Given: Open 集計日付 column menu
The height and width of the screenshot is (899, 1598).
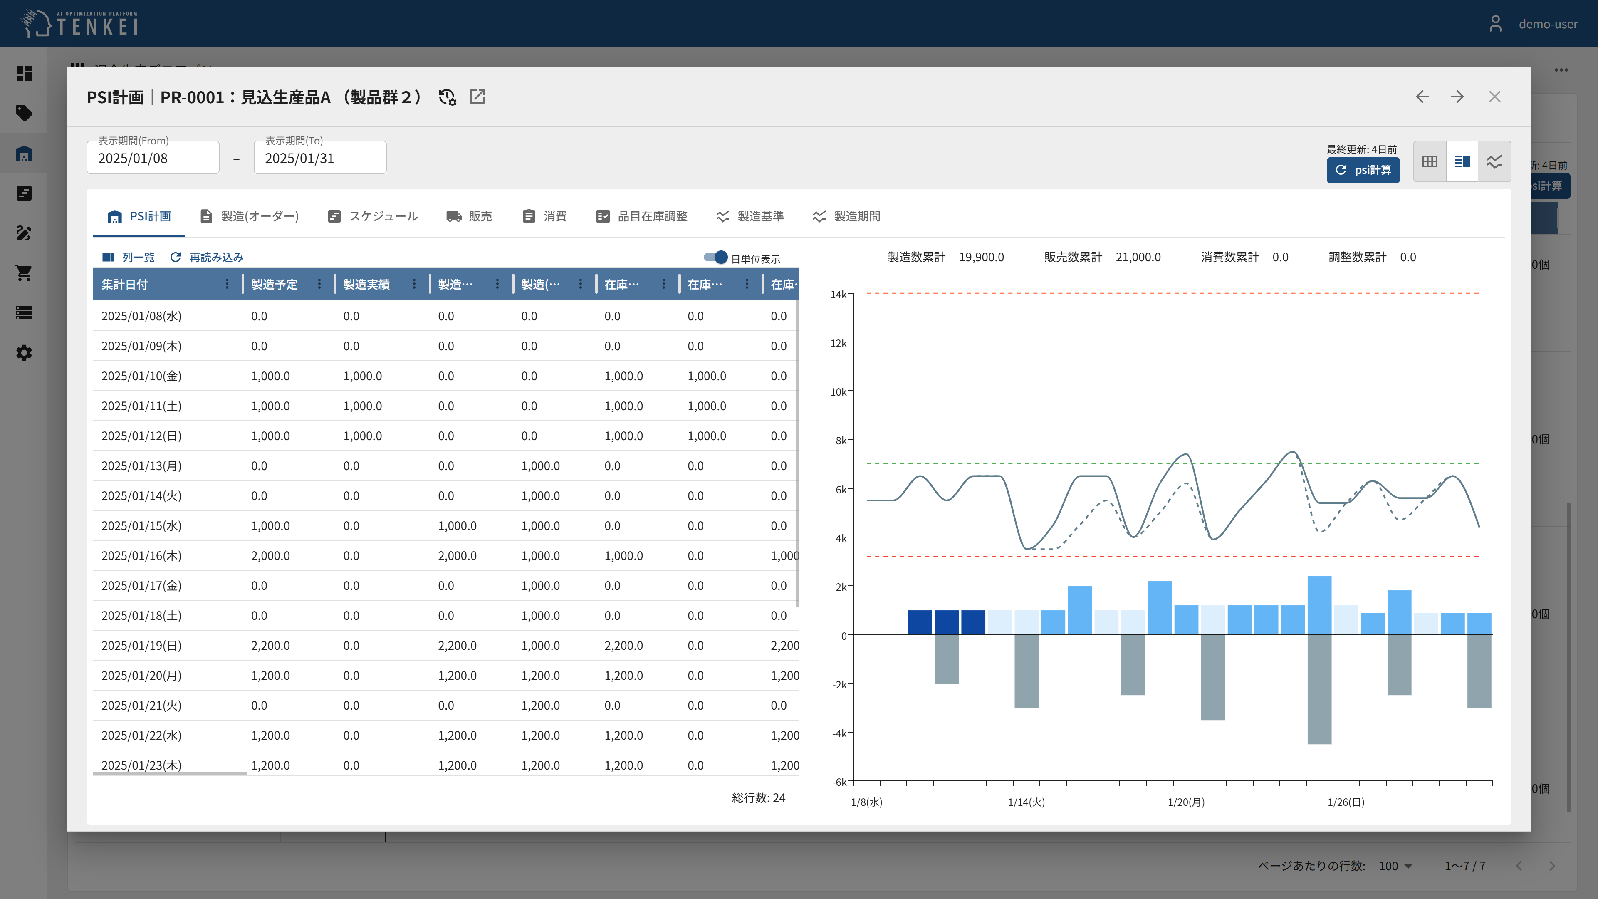Looking at the screenshot, I should point(227,284).
